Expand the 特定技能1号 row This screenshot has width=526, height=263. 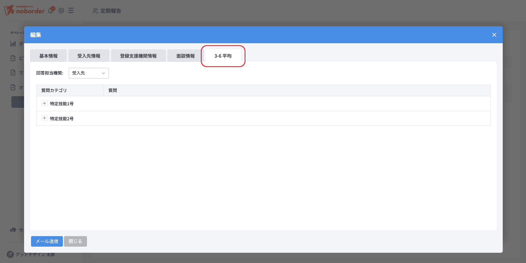point(44,103)
